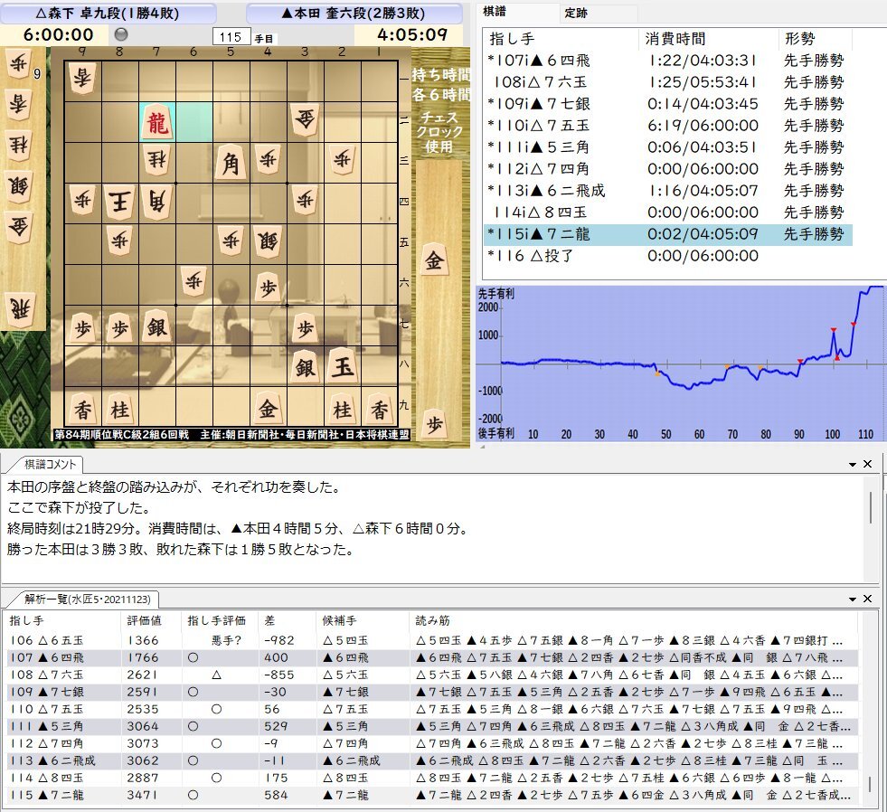
Task: Click the 評価値 column header in analysis
Action: (150, 620)
